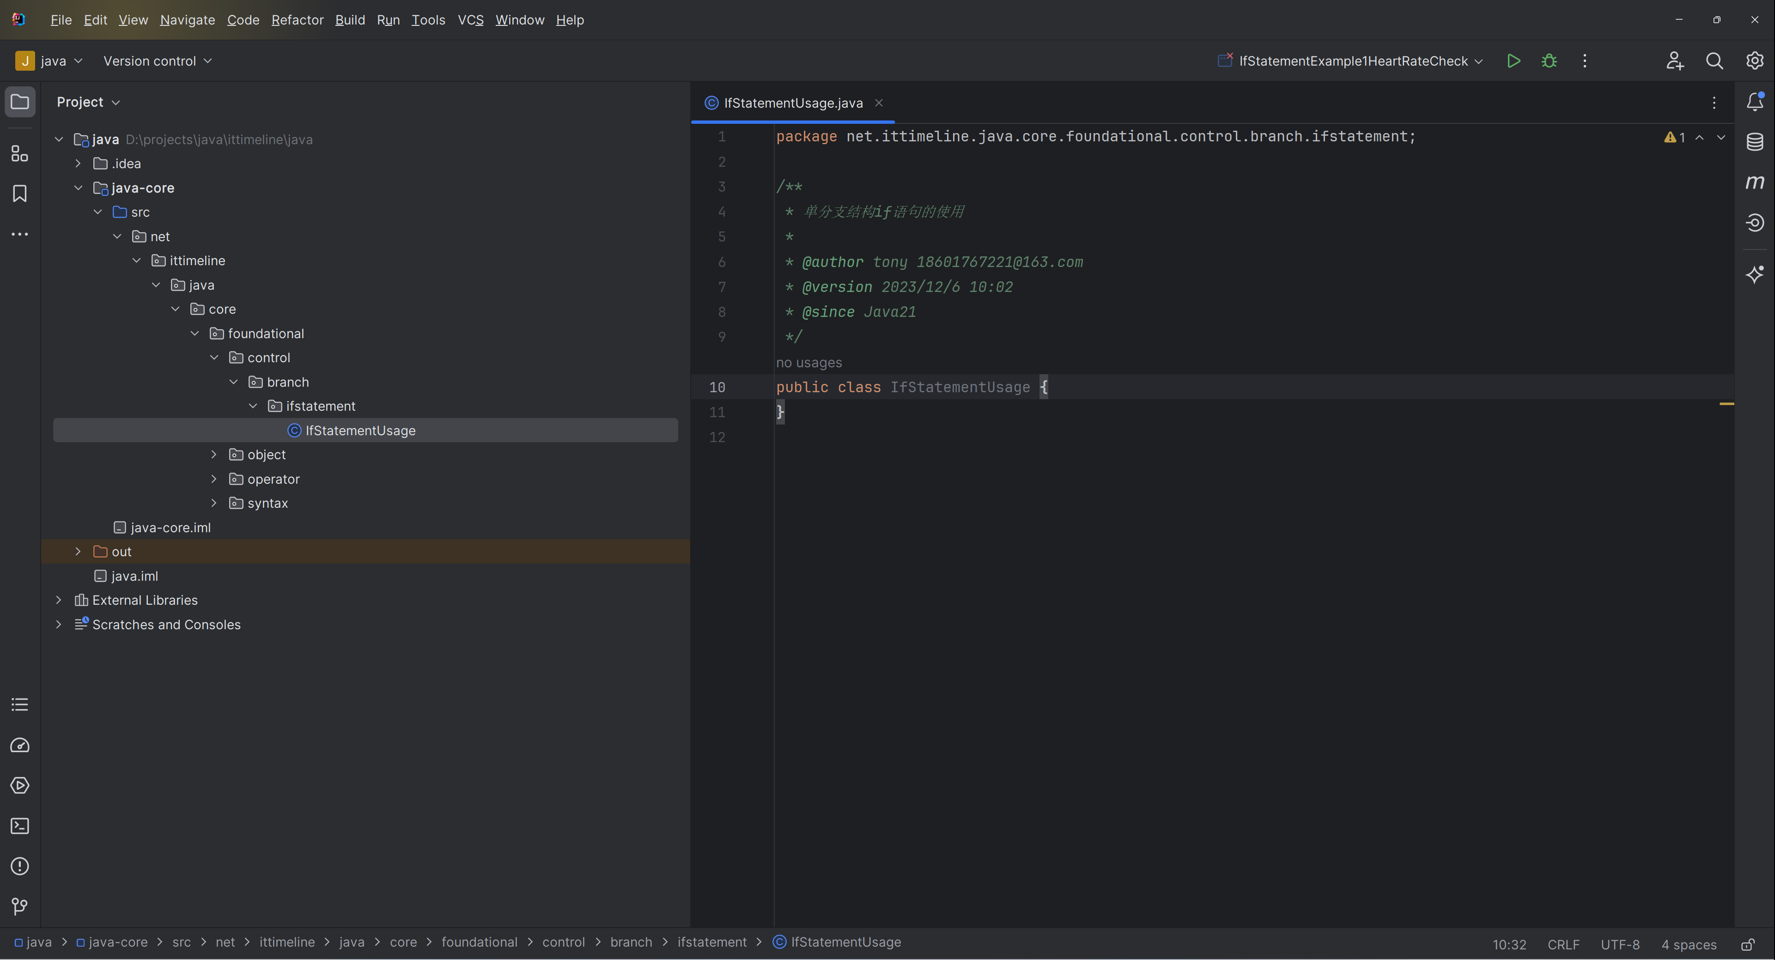The image size is (1775, 960).
Task: Expand the object package
Action: 213,454
